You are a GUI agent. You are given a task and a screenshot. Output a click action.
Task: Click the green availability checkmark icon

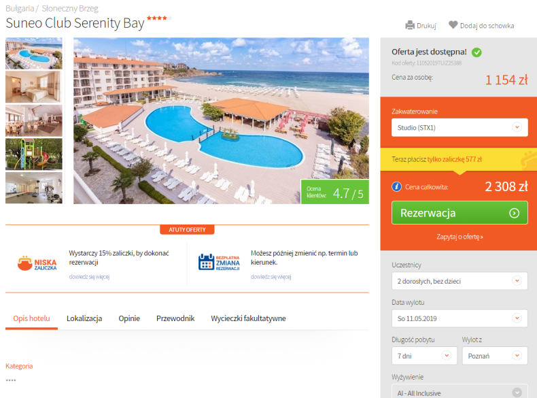tap(477, 52)
